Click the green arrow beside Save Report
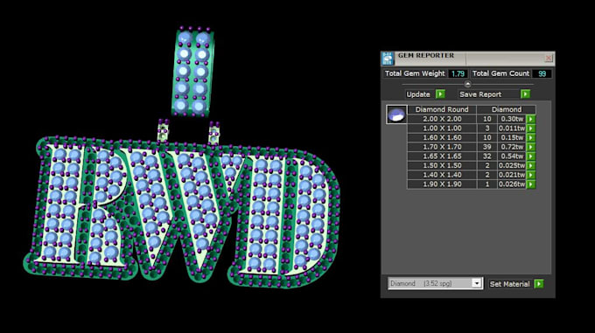Screen dimensions: 595x333 click(525, 94)
